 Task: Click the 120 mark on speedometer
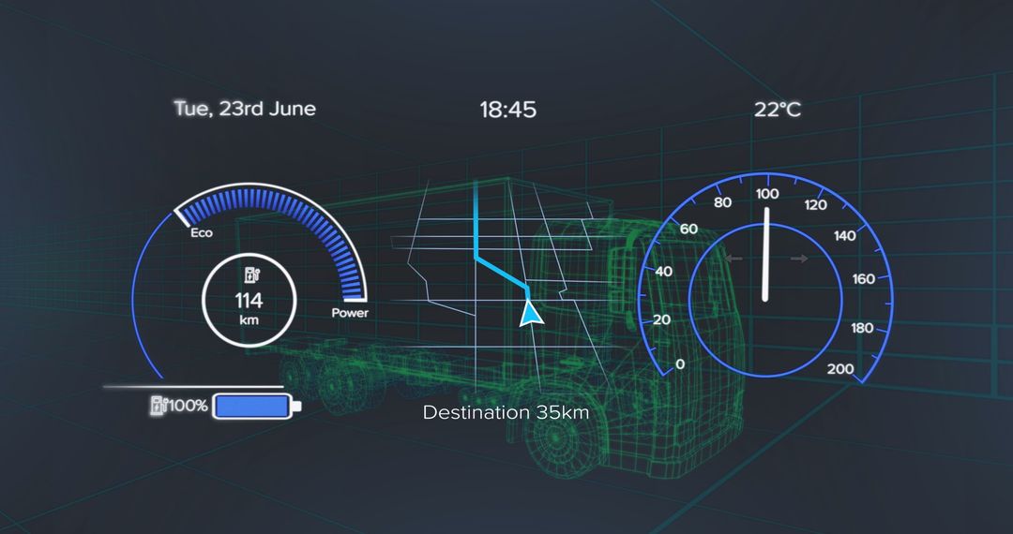815,205
